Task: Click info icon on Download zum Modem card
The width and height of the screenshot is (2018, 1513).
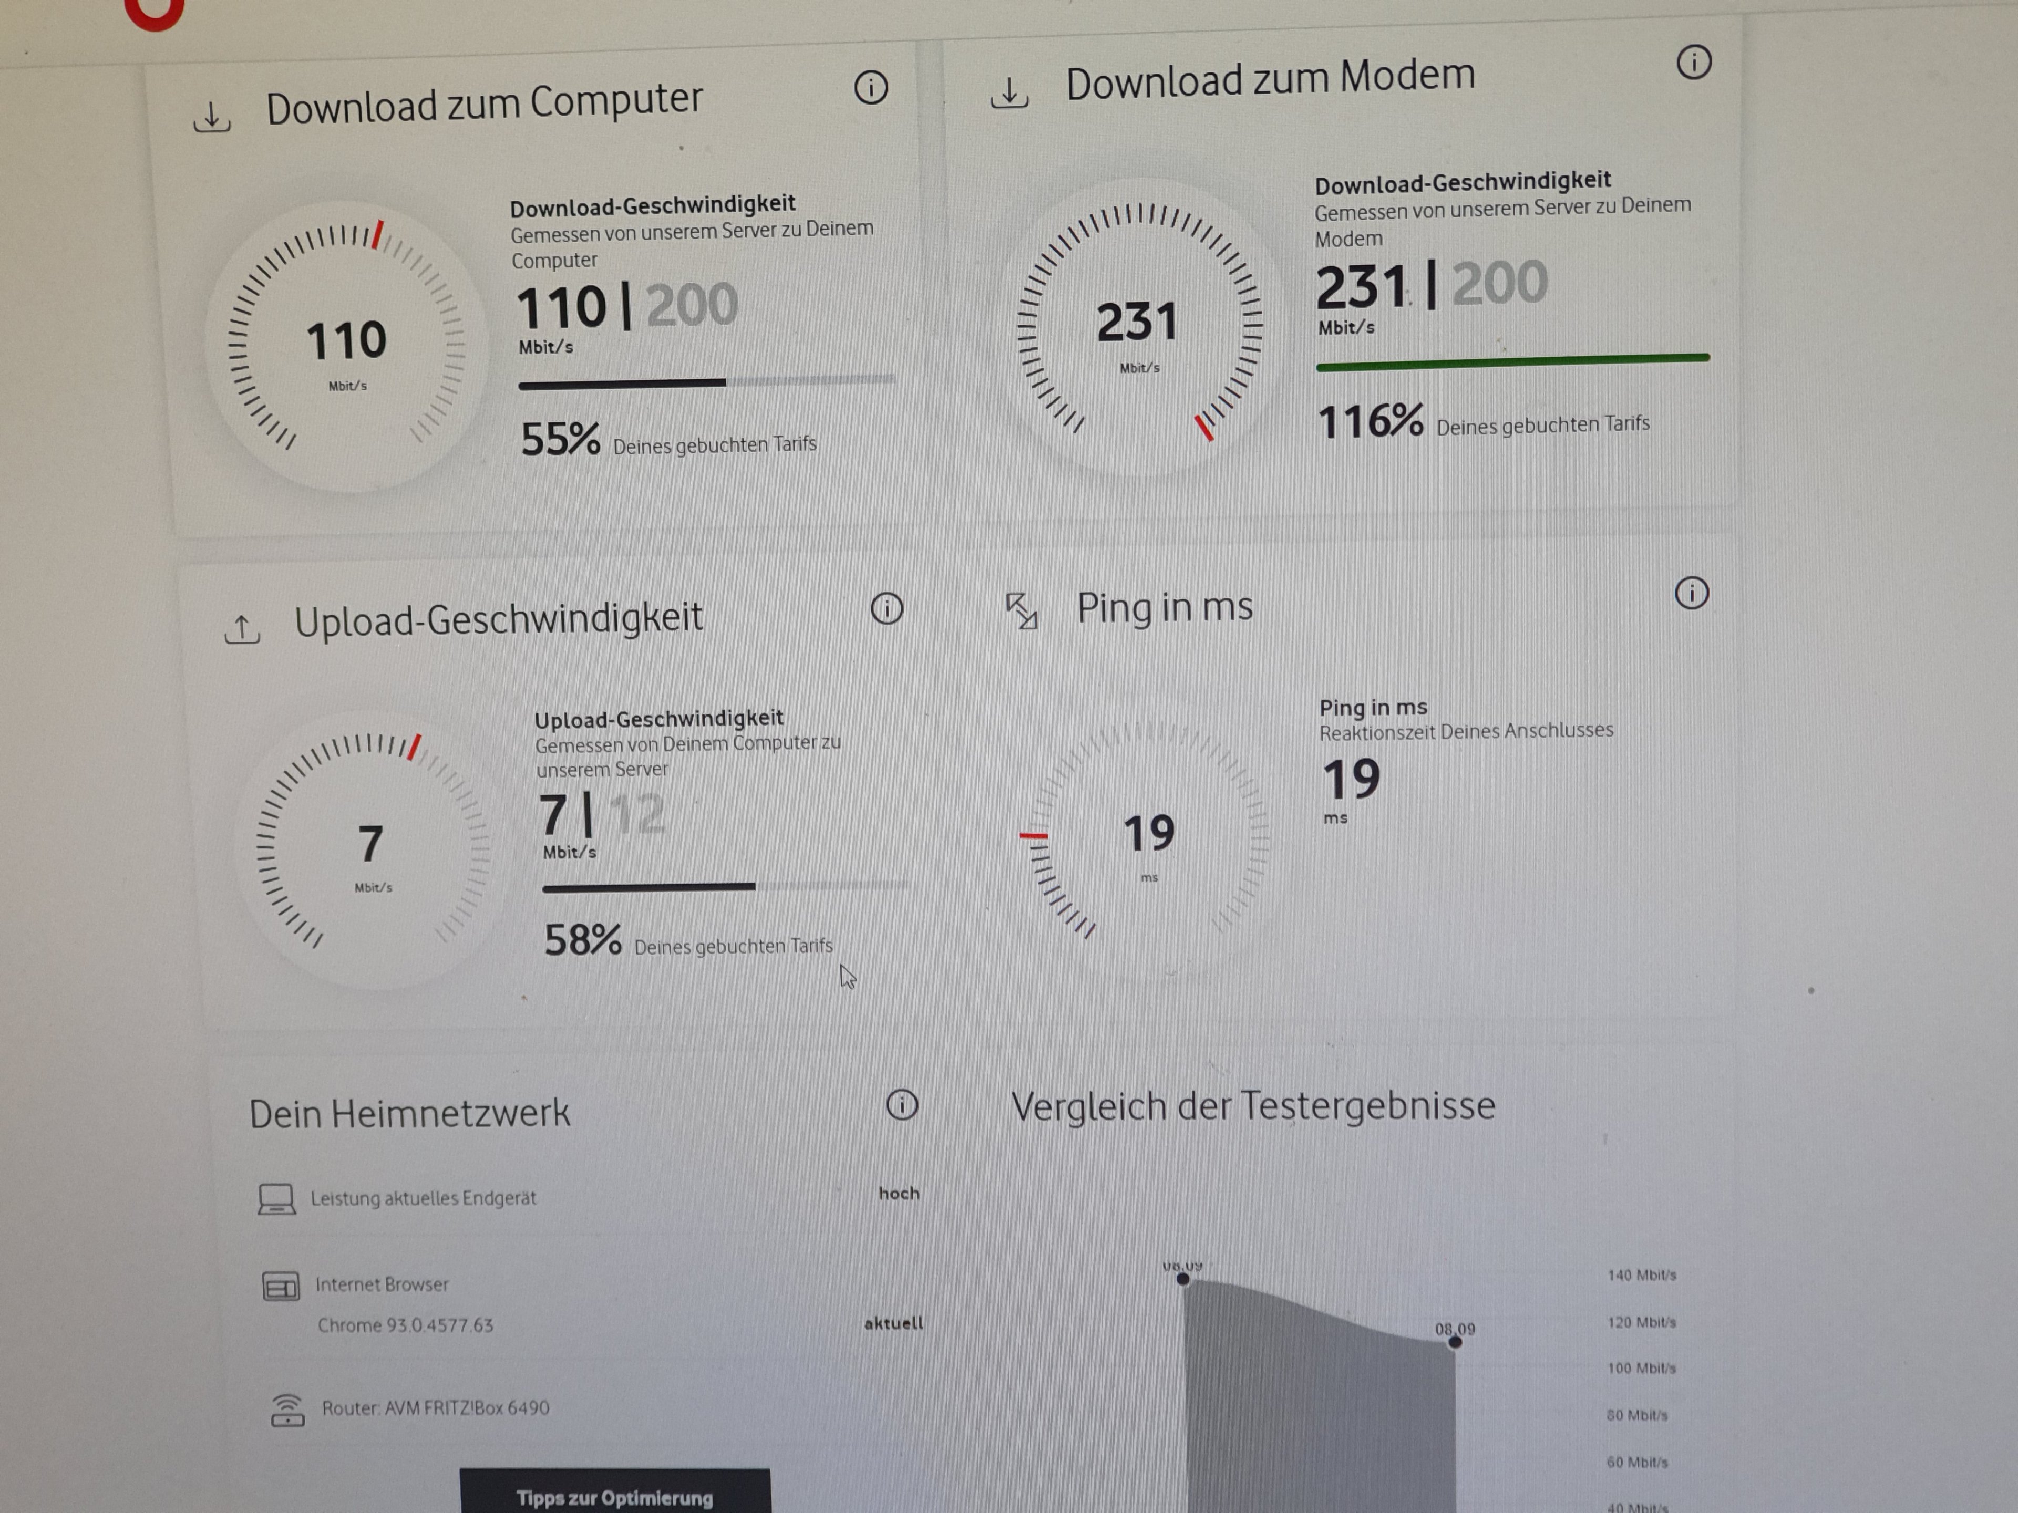Action: [1693, 62]
